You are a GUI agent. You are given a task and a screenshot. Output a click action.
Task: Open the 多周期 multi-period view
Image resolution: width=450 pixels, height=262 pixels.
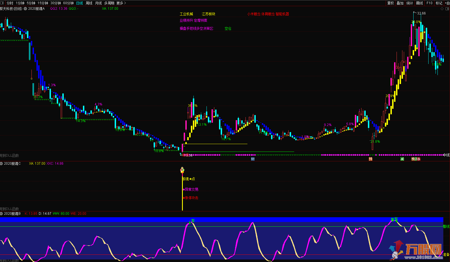pos(109,3)
